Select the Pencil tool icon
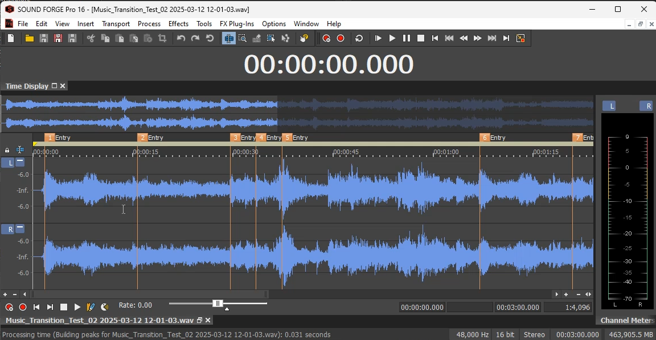This screenshot has height=340, width=656. 256,39
